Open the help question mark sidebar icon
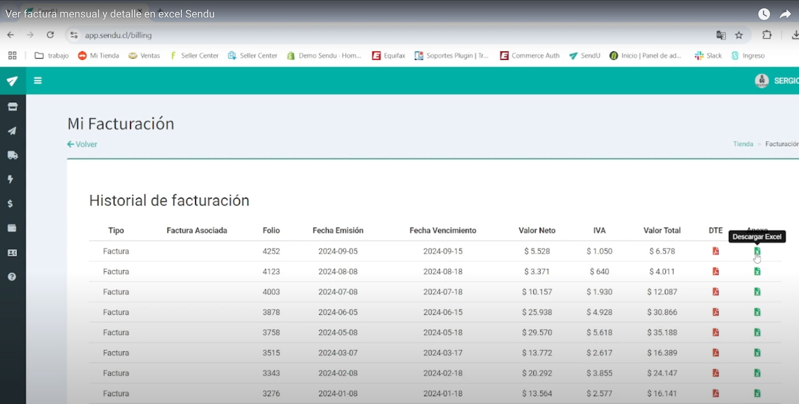Screen dimensions: 799x404 click(12, 277)
